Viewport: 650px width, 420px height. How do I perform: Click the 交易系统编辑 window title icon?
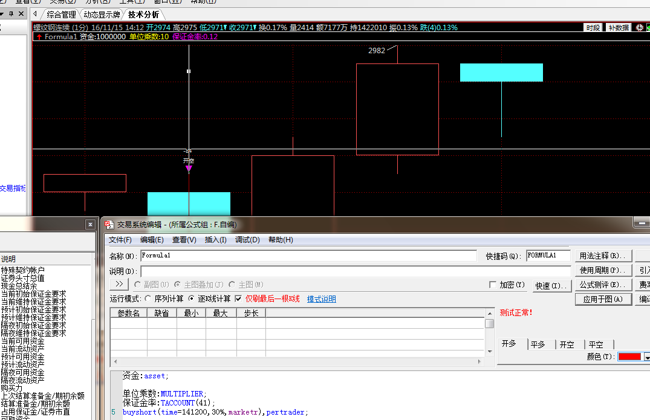tap(109, 224)
